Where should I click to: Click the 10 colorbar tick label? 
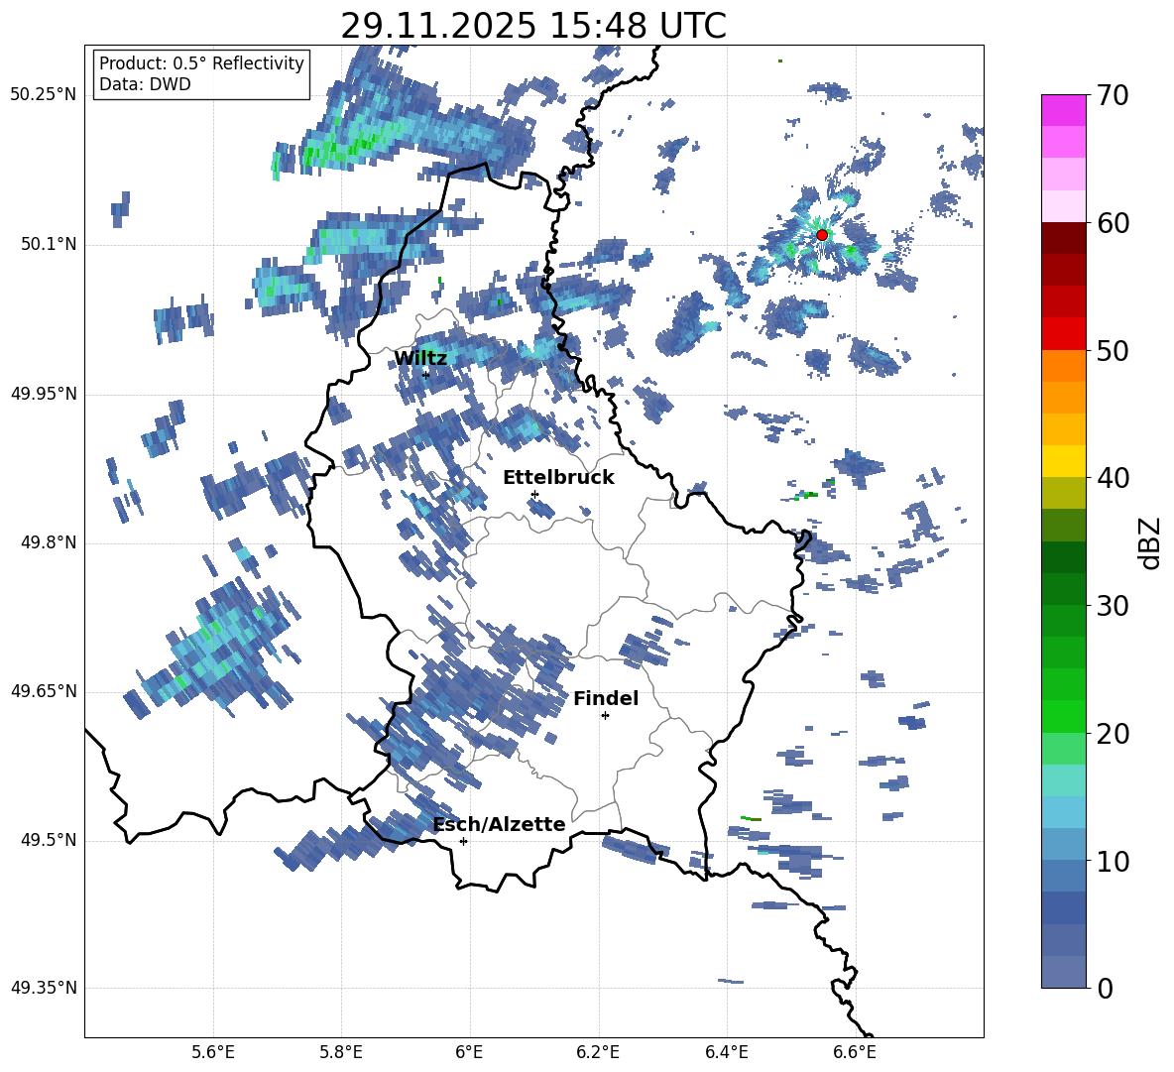1113,861
